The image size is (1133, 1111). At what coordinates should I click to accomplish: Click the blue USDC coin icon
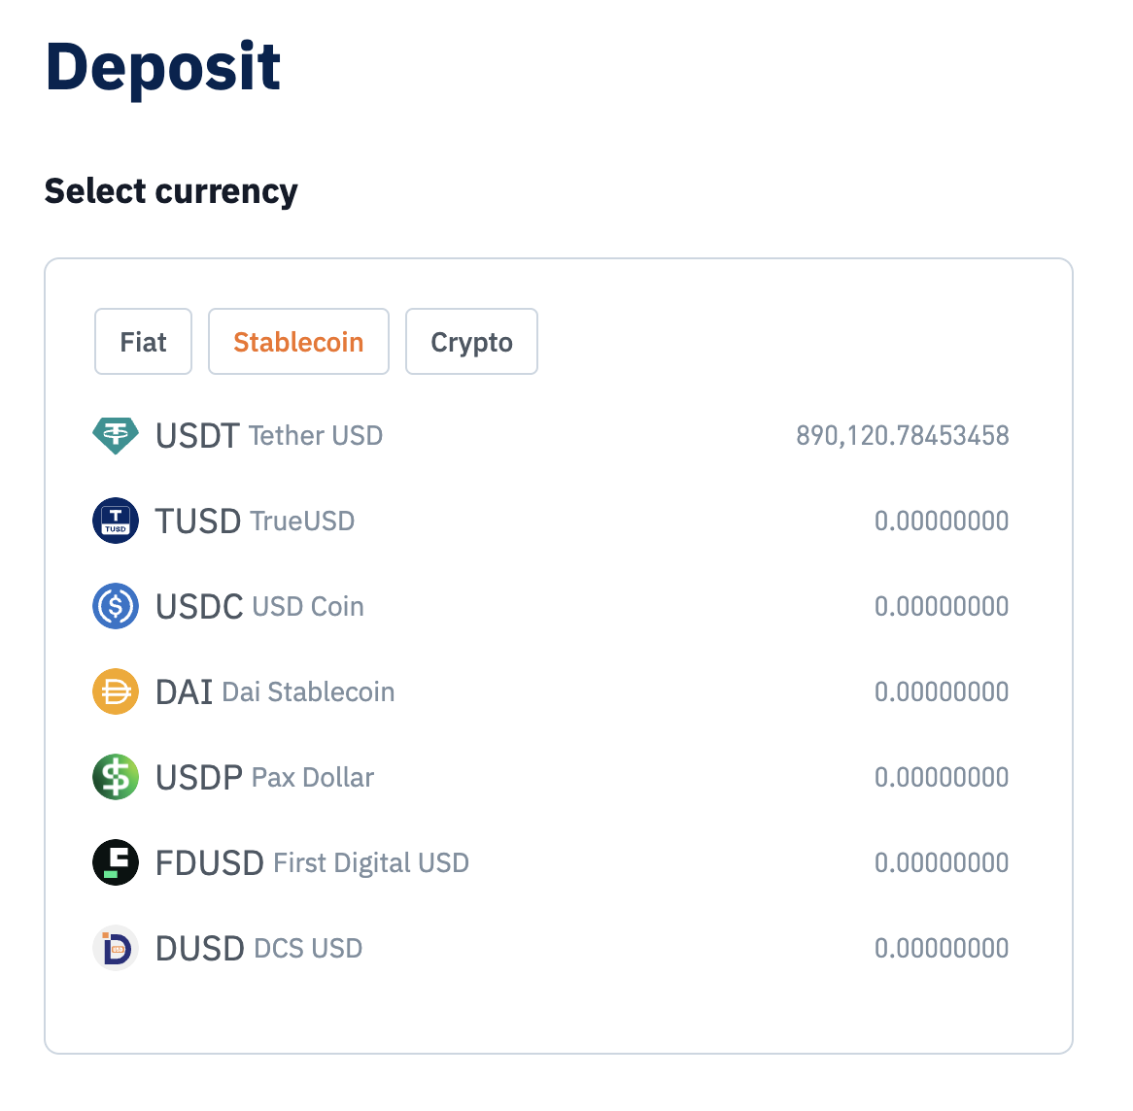click(x=116, y=606)
